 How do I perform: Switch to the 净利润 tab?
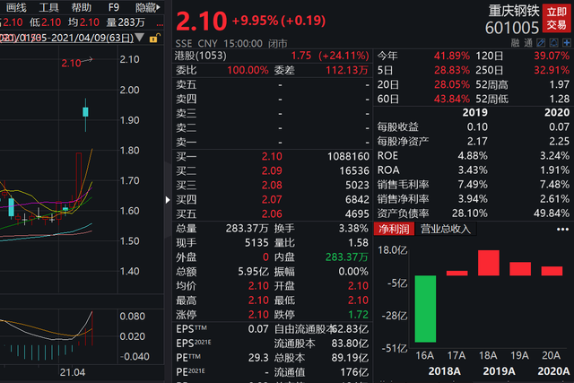392,229
